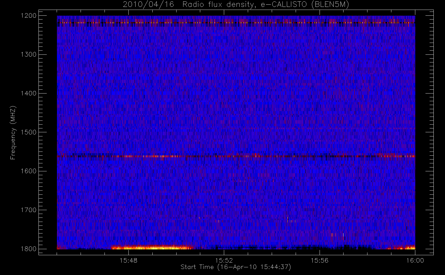This screenshot has height=275, width=445.
Task: Click the 16:00 time tick label
Action: tap(415, 260)
